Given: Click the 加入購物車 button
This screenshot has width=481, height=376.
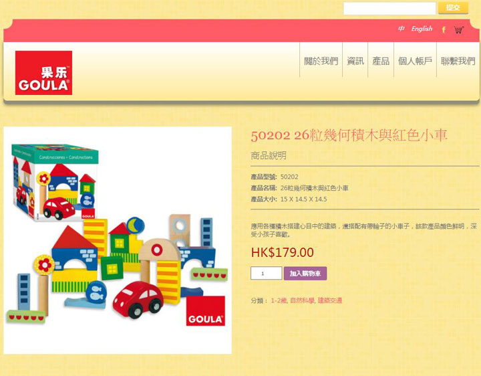Looking at the screenshot, I should (305, 274).
